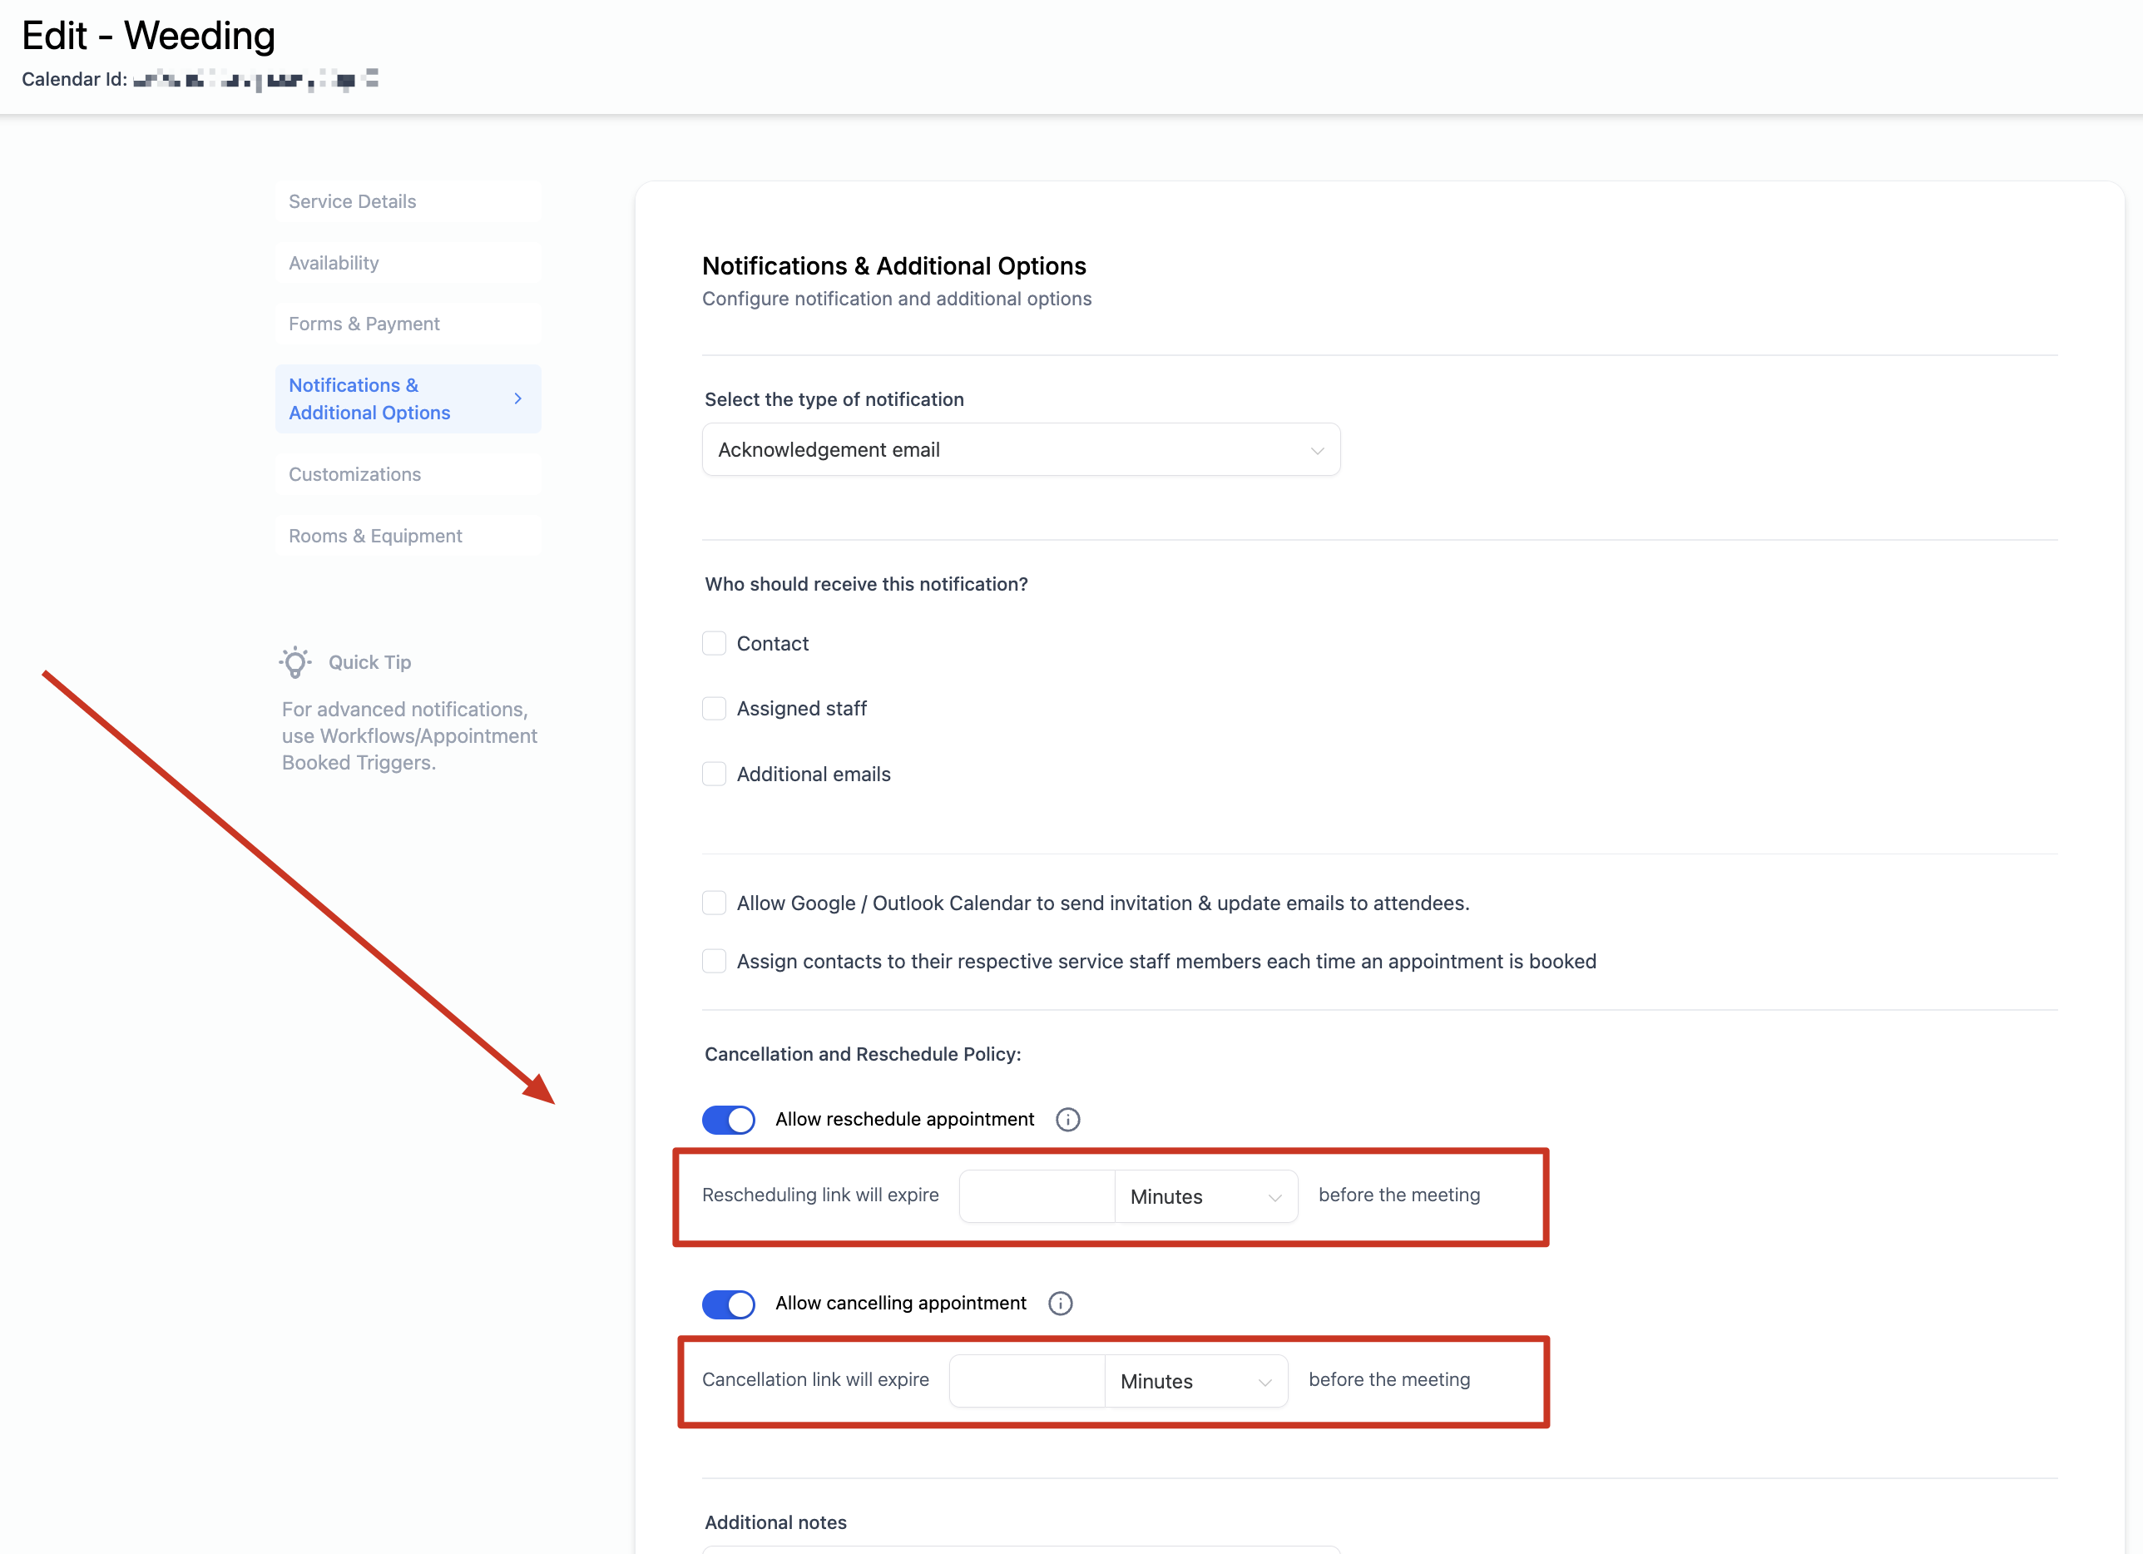Screen dimensions: 2143x1554
Task: Open cancellation link Minutes unit dropdown
Action: [x=1195, y=1381]
